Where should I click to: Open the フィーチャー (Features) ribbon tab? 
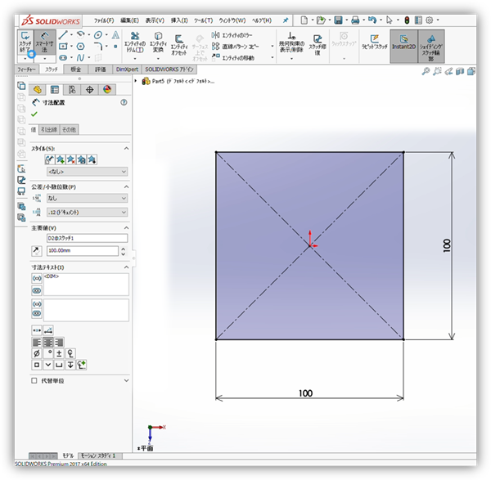click(27, 70)
